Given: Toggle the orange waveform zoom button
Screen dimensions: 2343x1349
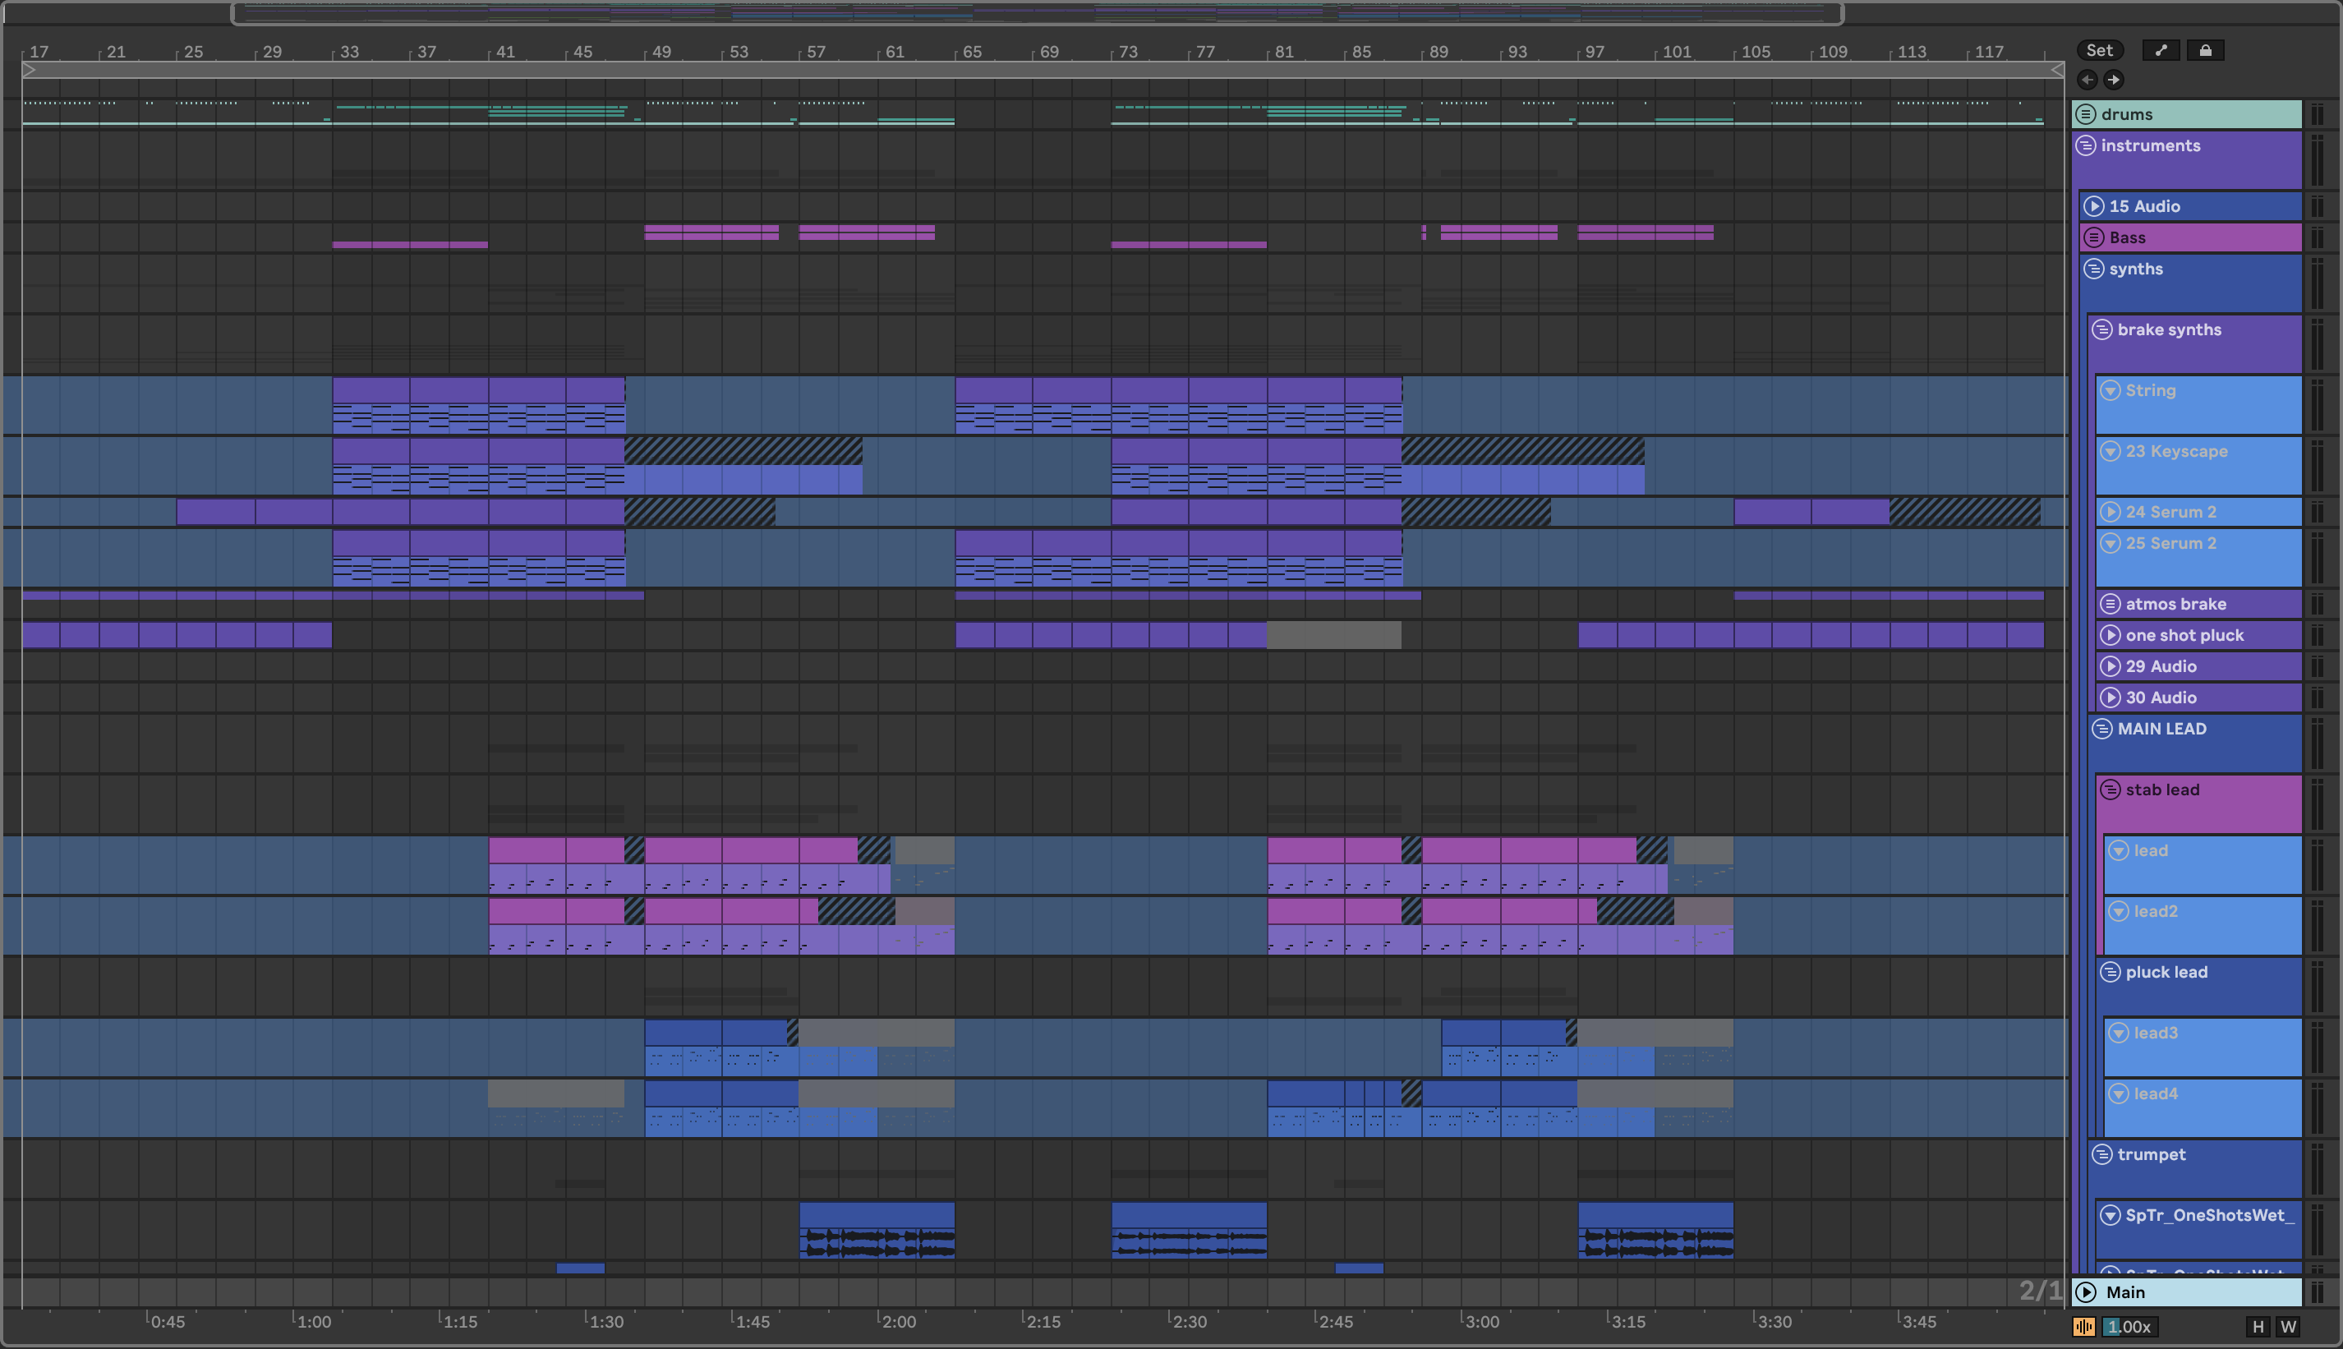Looking at the screenshot, I should (2083, 1327).
